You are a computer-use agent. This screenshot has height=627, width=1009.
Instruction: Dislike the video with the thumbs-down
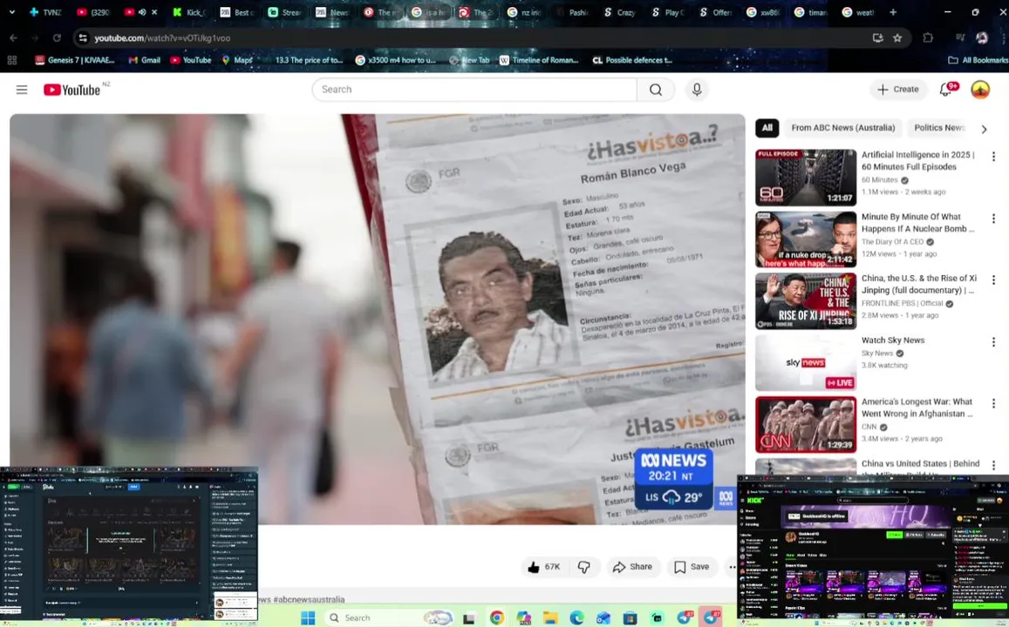(x=583, y=567)
